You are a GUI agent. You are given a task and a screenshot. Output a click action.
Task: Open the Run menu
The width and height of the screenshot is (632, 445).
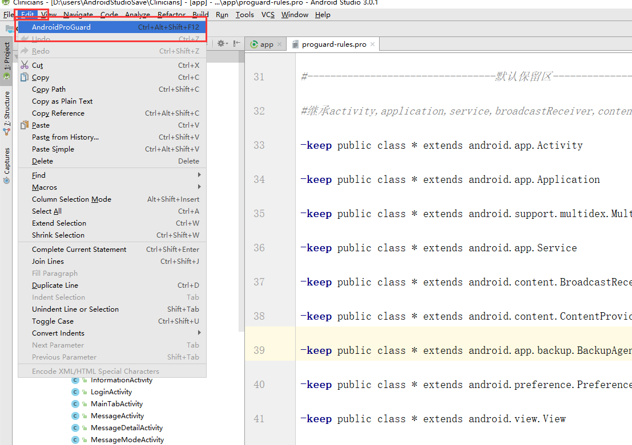click(x=222, y=15)
